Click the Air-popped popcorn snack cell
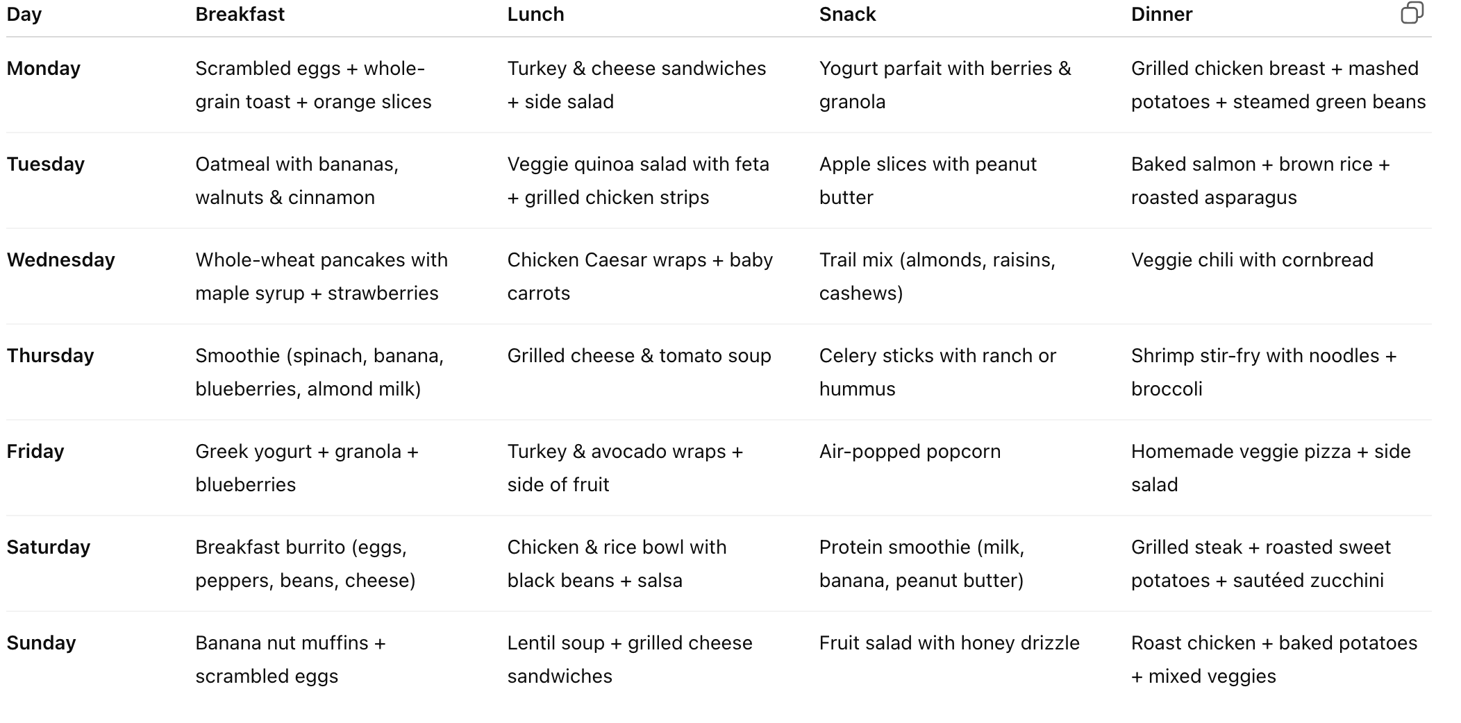Screen dimensions: 1461x723 coord(910,452)
